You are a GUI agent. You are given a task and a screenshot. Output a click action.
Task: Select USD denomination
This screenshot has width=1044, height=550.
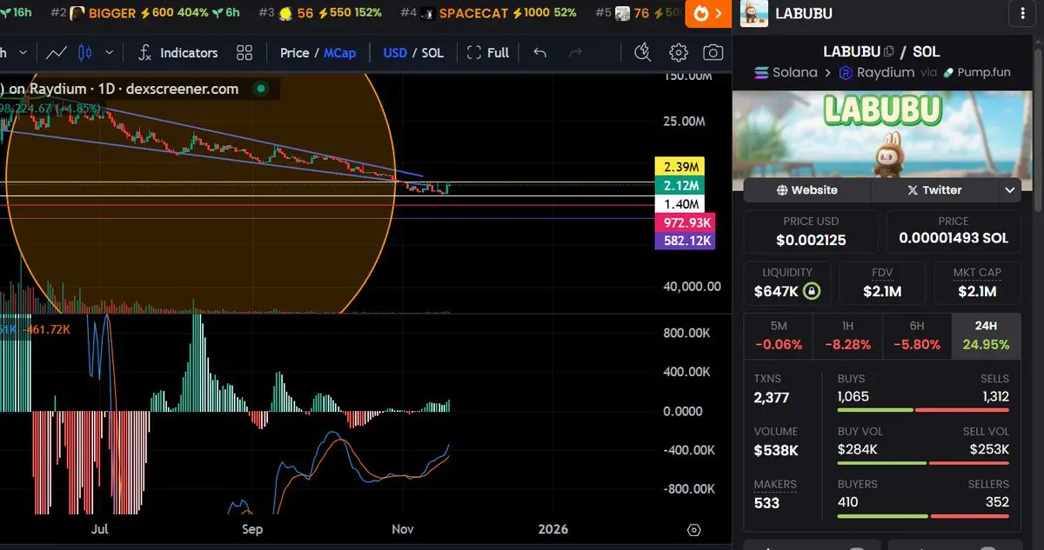395,53
